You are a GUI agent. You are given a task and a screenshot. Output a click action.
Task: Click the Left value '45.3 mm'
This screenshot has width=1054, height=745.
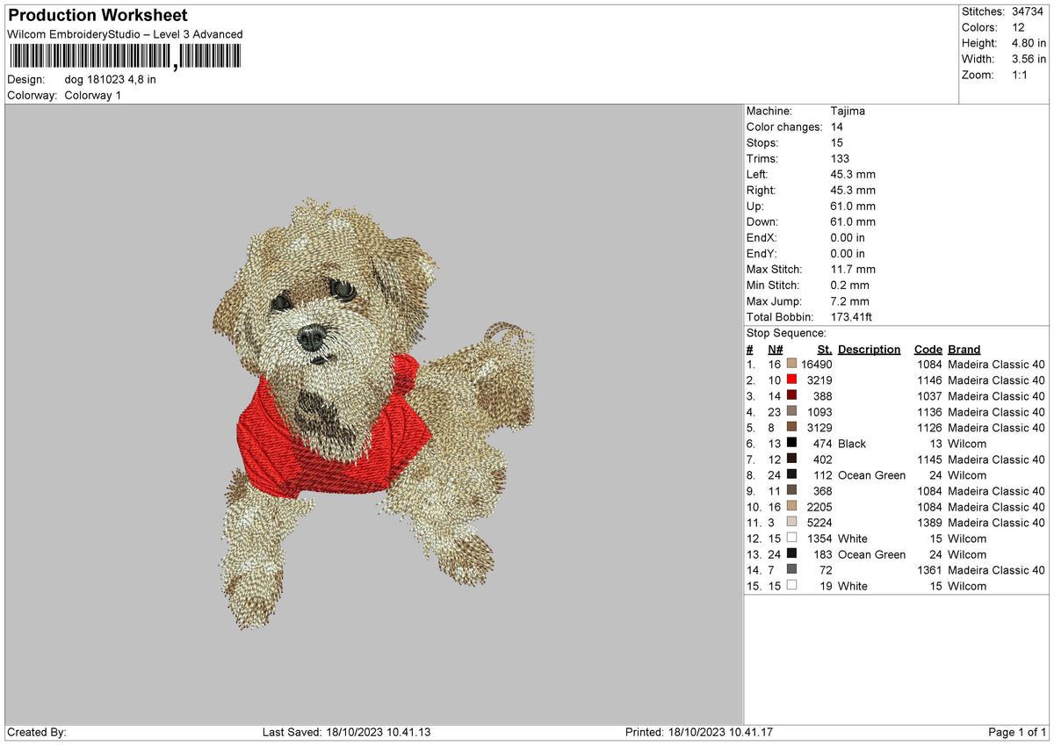coord(853,175)
